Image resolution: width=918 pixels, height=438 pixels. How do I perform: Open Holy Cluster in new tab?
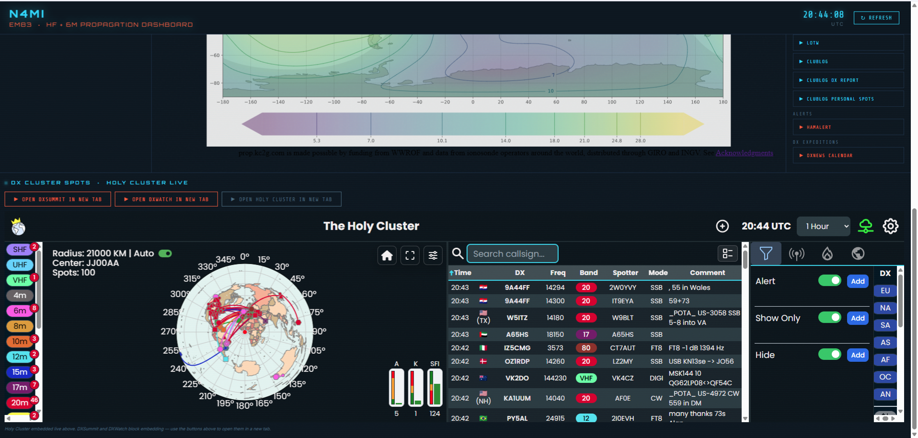pyautogui.click(x=281, y=199)
